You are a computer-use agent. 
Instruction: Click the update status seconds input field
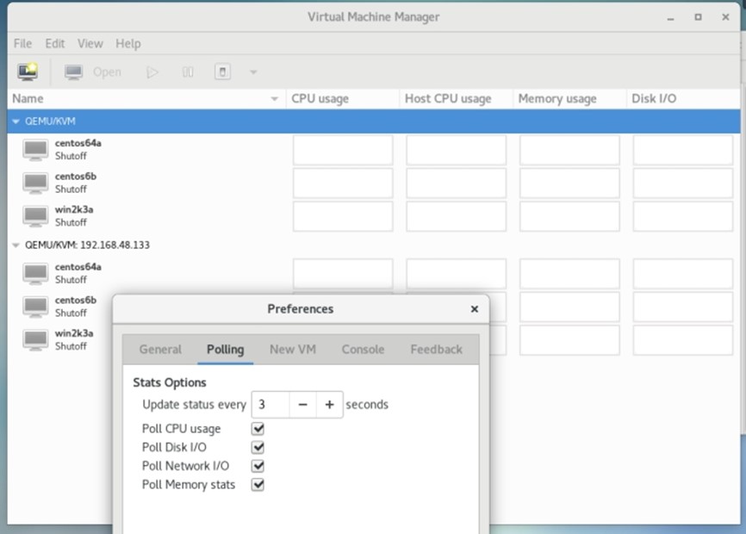(270, 405)
